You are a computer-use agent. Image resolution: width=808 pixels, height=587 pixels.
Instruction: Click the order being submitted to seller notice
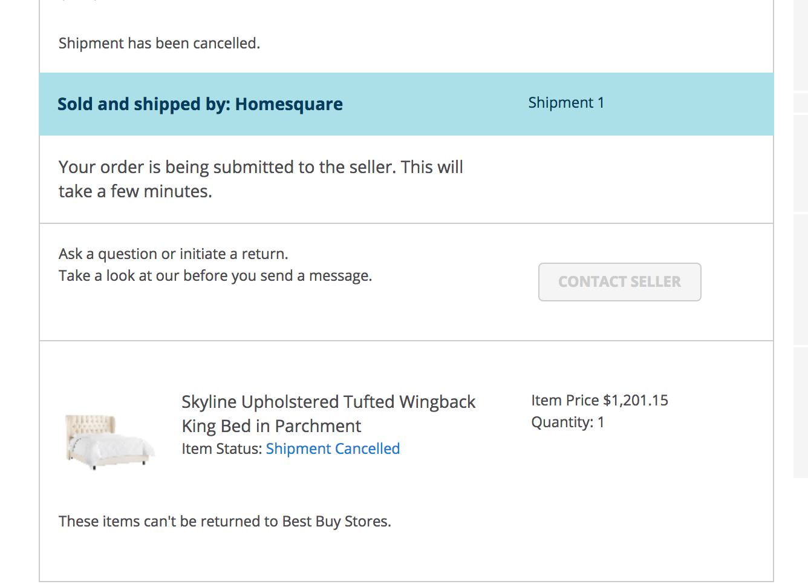[261, 167]
